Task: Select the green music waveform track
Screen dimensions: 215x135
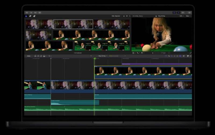Action: tap(108, 108)
